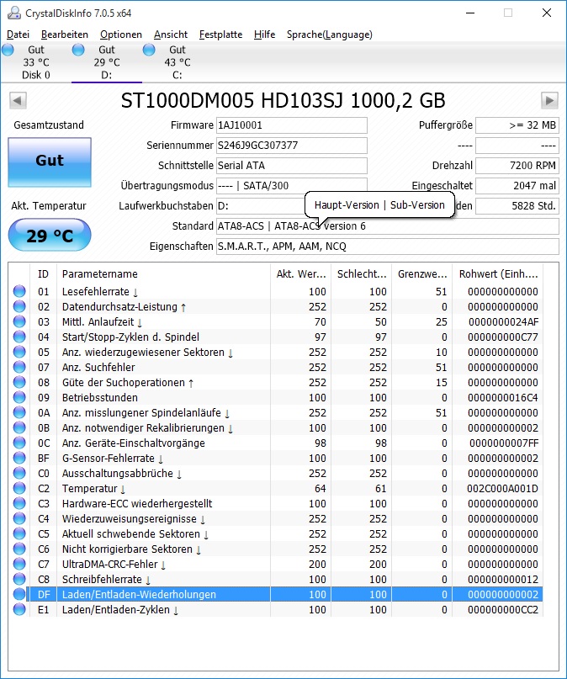The height and width of the screenshot is (679, 567).
Task: Open the Bearbeiten menu
Action: click(x=65, y=34)
